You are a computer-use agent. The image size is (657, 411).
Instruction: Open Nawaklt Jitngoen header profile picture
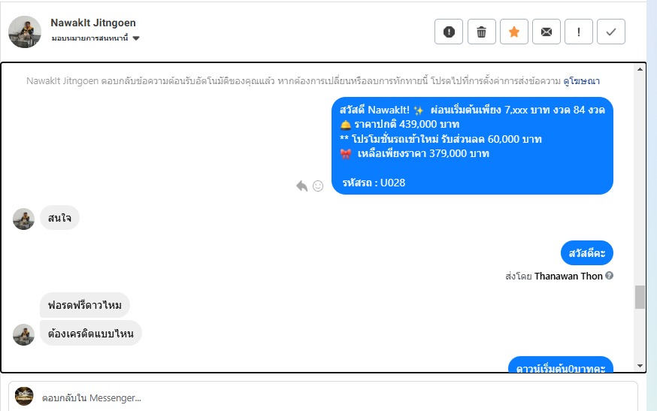25,32
